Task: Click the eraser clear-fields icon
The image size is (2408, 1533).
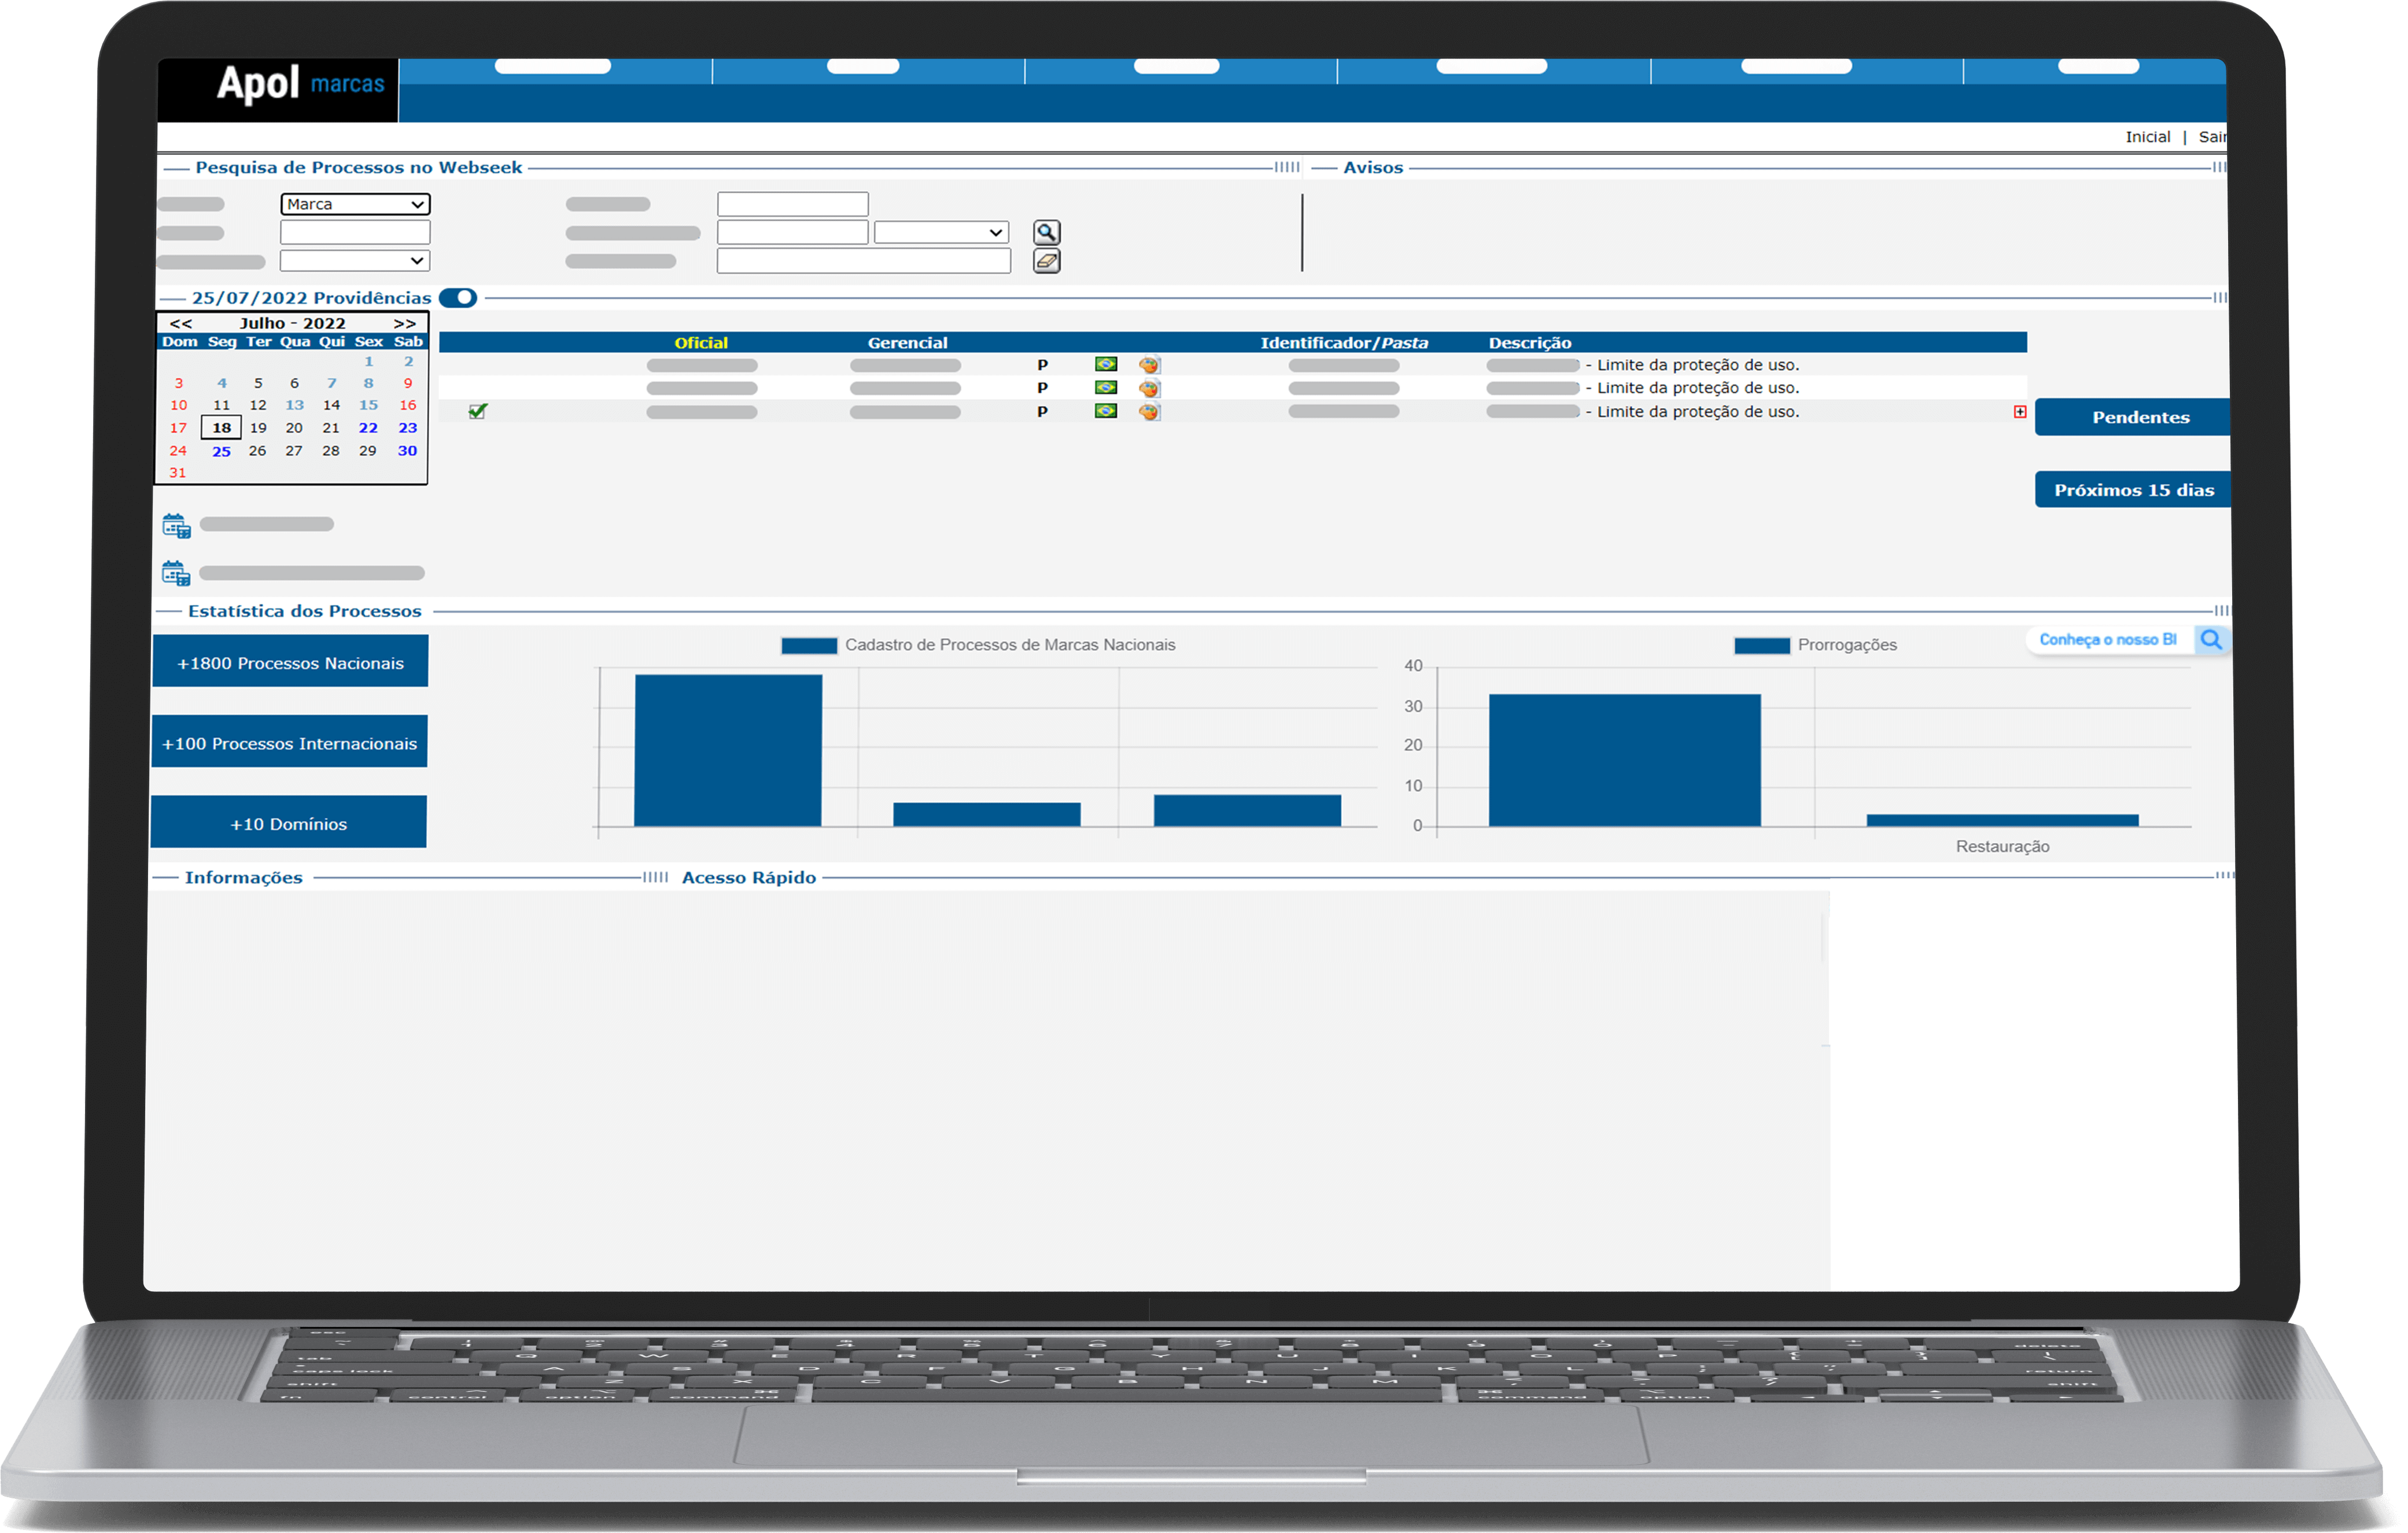Action: click(1046, 261)
